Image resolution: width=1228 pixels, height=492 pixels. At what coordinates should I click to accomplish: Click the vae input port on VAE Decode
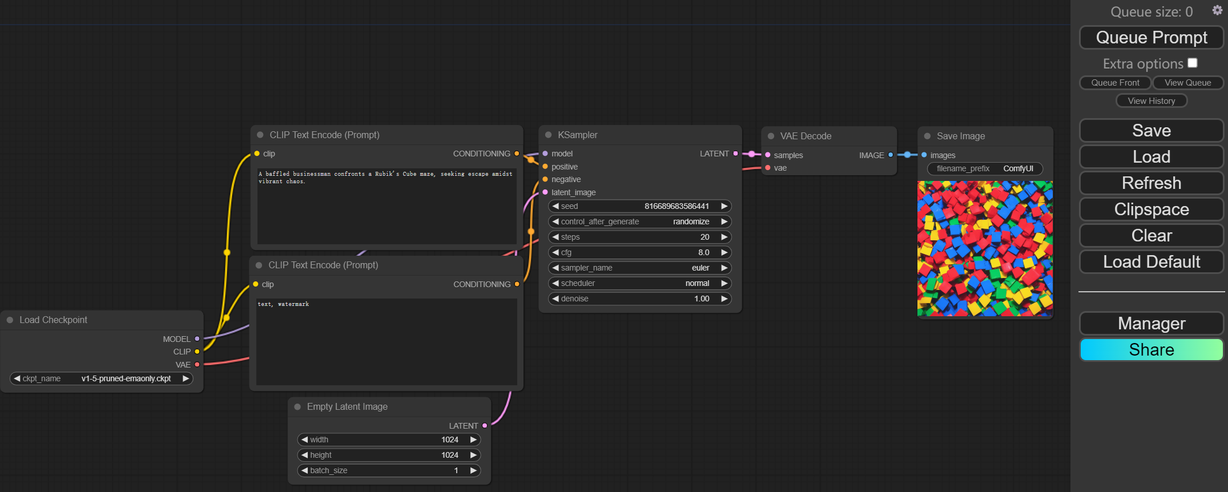(768, 168)
